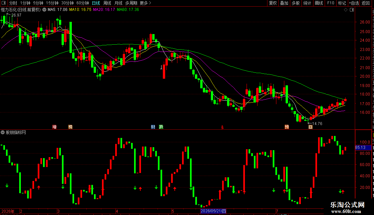Click the 标记 mark button
Screen dimensions: 374x215
pos(342,3)
